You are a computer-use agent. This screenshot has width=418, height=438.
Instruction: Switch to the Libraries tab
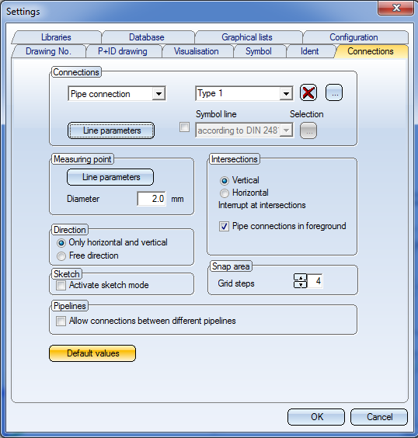coord(56,37)
